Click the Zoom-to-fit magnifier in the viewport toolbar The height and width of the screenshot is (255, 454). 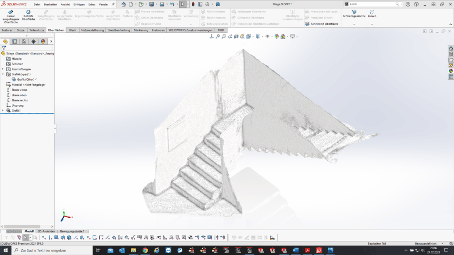(x=219, y=37)
